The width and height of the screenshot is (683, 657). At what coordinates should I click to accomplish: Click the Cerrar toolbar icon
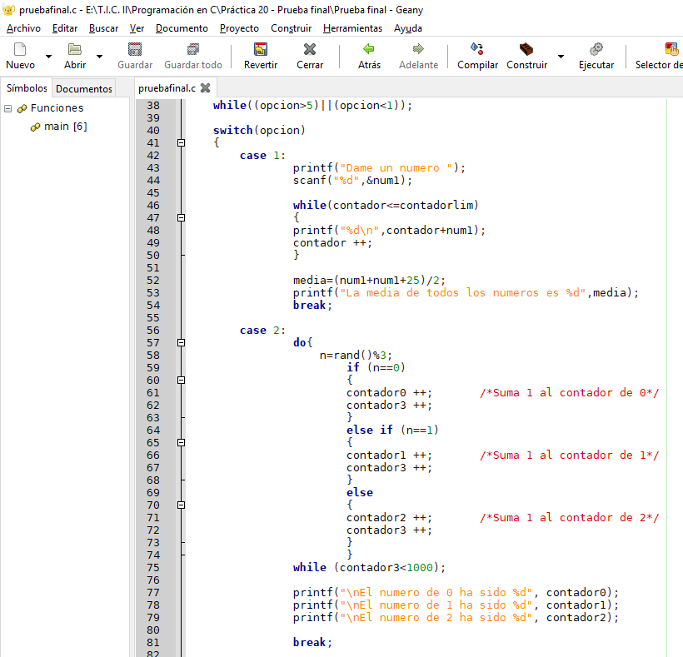click(x=310, y=49)
